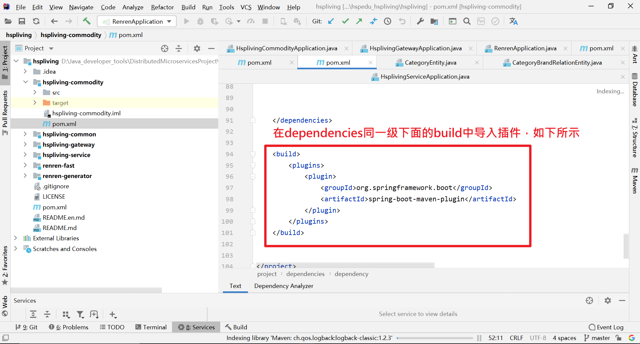Open the VCS menu
Viewport: 640px width, 344px height.
click(x=246, y=7)
